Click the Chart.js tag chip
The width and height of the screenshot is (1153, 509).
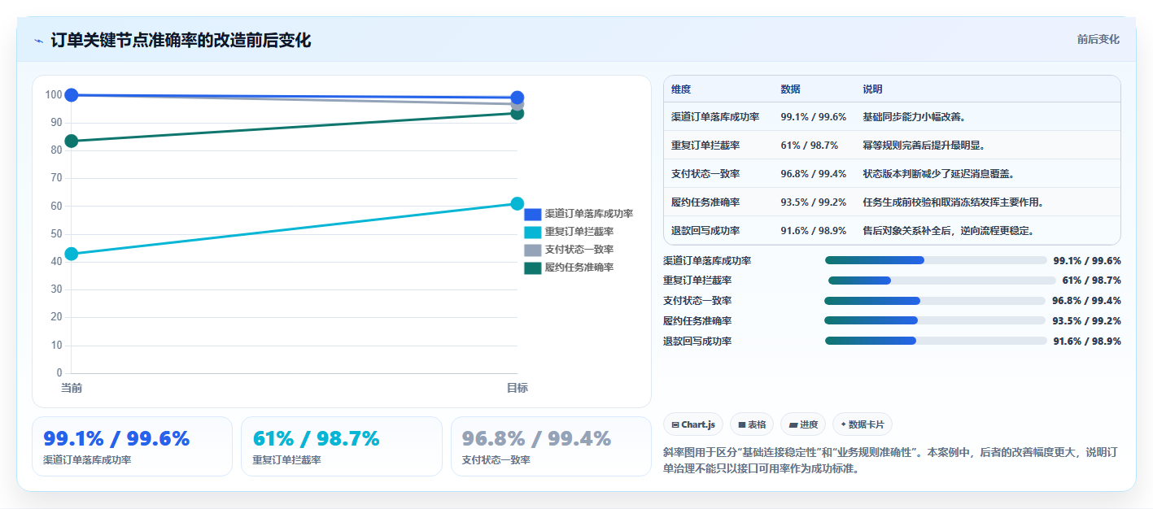[693, 424]
